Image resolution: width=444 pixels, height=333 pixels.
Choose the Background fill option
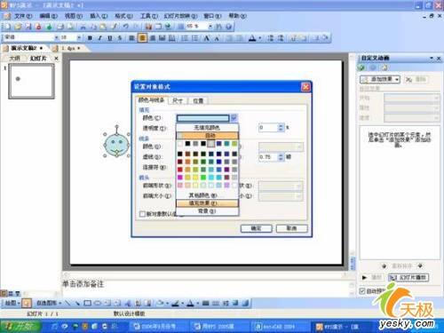207,210
